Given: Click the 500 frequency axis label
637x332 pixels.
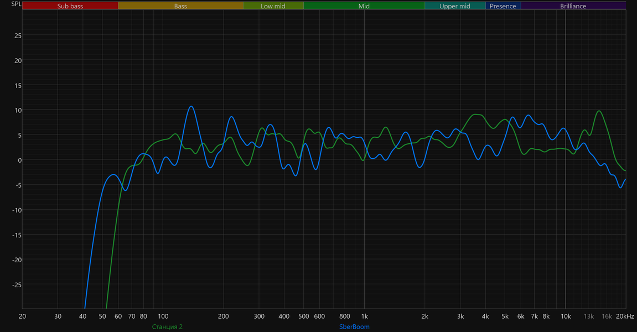Looking at the screenshot, I should click(x=303, y=316).
